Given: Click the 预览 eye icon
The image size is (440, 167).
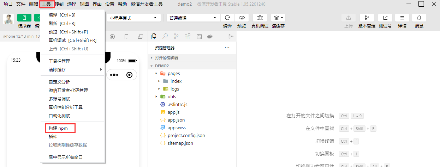Looking at the screenshot, I should 242,18.
